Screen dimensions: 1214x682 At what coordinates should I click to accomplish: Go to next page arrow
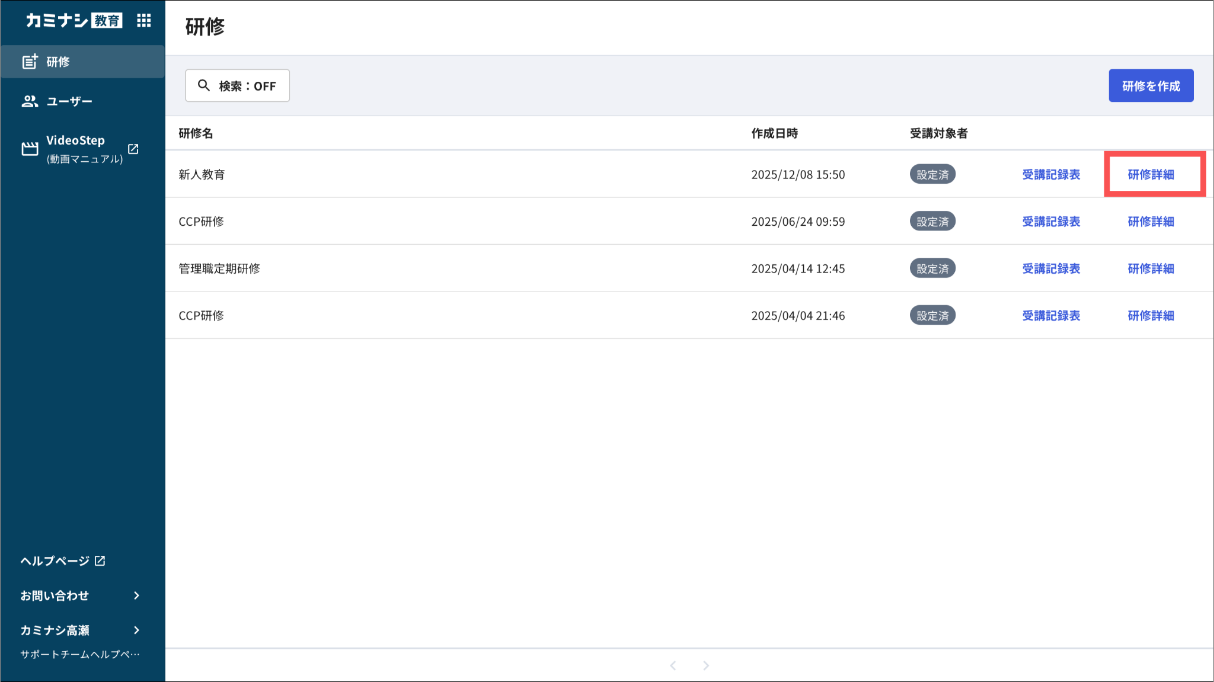point(706,665)
